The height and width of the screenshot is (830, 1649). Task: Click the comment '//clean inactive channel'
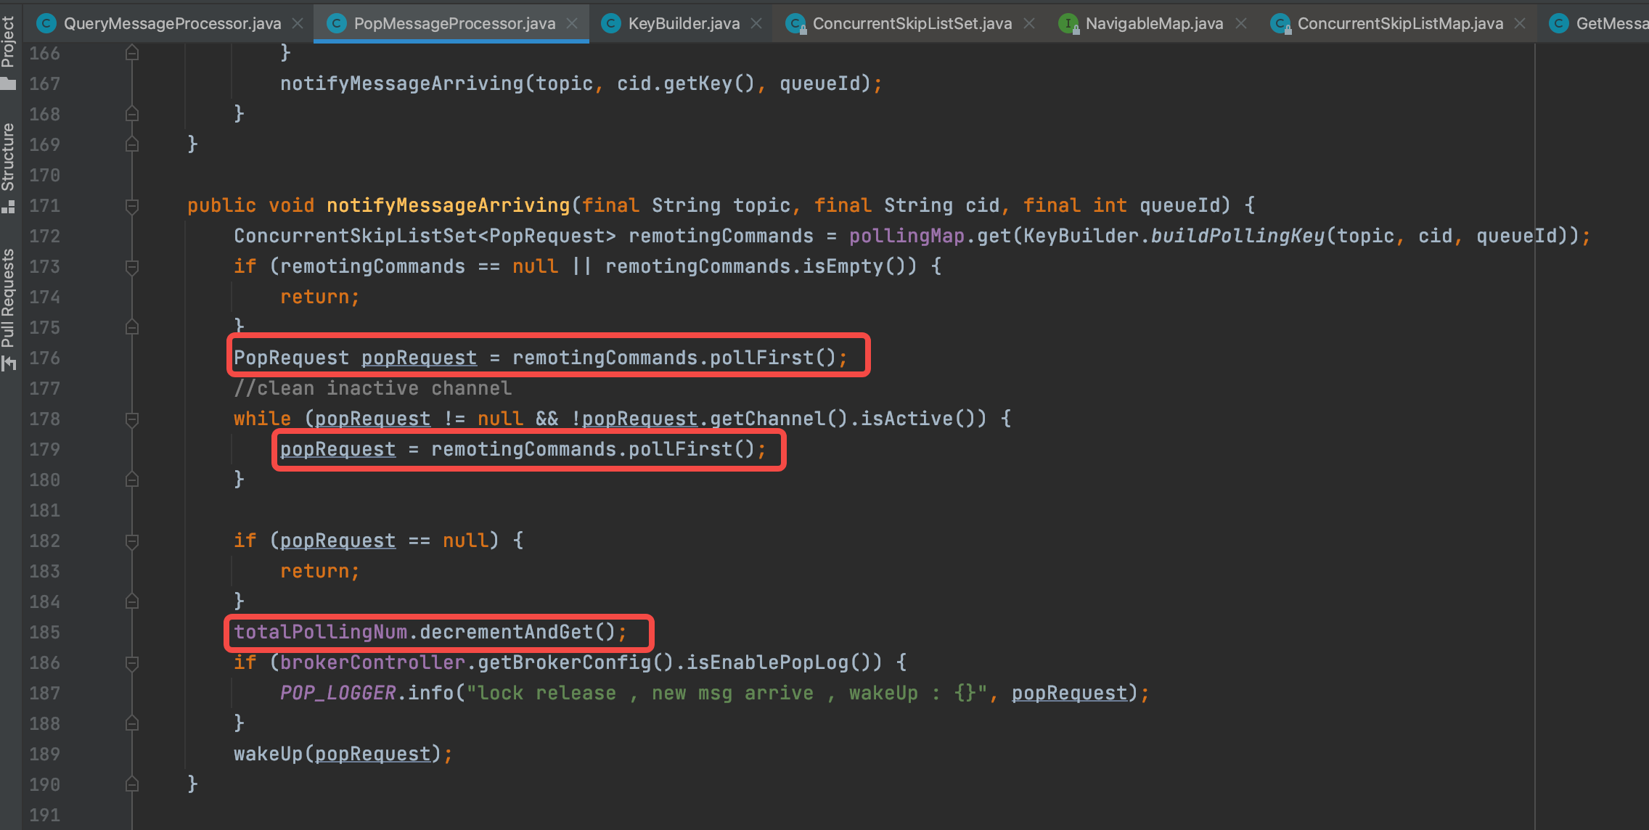click(372, 389)
